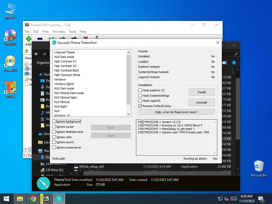The height and width of the screenshot is (204, 272).
Task: Click the theme list scrollbar thumb
Action: (128, 79)
